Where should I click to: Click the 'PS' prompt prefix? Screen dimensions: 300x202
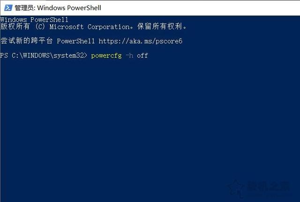pyautogui.click(x=4, y=55)
